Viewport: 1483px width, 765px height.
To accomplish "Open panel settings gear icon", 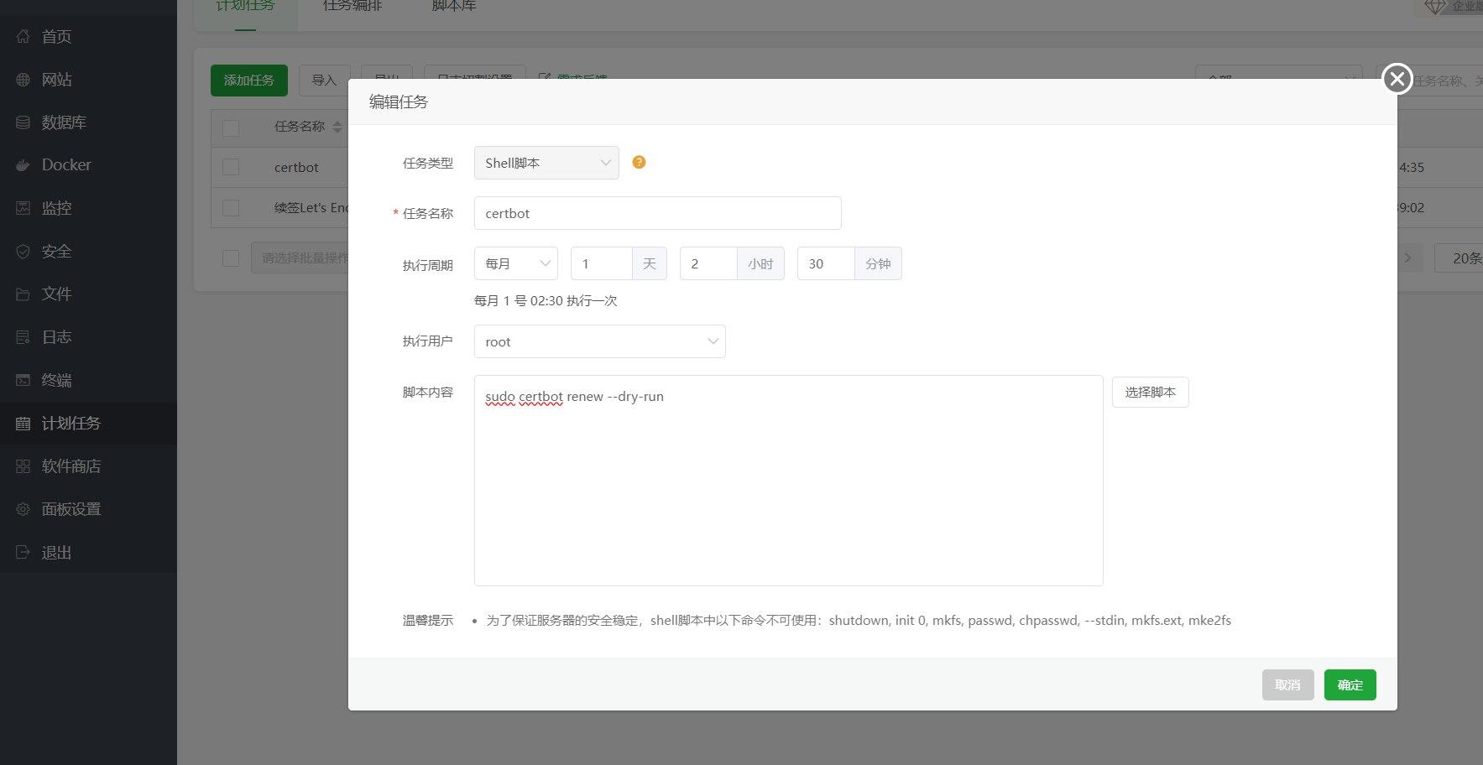I will pos(23,509).
